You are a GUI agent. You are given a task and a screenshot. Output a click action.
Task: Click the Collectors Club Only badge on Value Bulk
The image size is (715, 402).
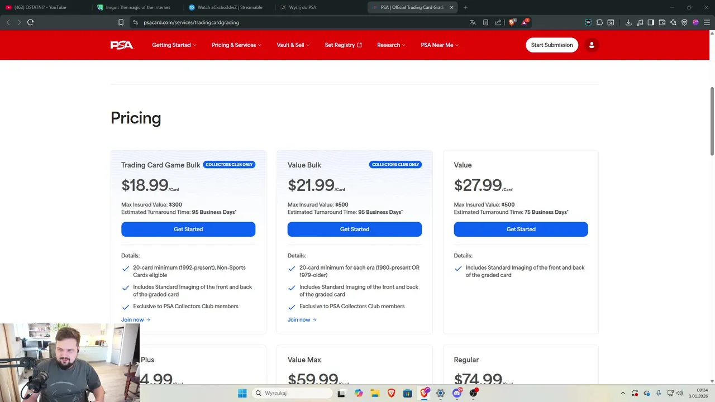coord(395,165)
